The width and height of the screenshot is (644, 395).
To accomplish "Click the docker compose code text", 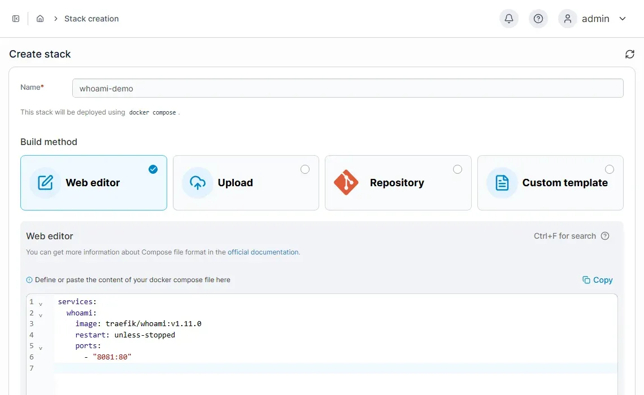I will click(153, 112).
